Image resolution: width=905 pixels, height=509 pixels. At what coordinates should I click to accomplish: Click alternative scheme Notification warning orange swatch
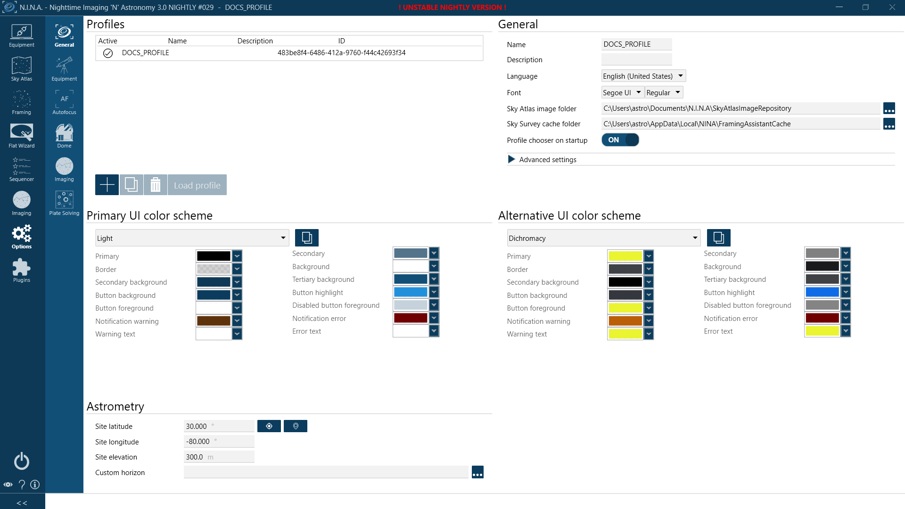pos(625,321)
